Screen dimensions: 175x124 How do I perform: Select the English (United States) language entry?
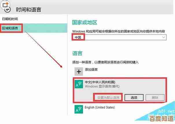coord(100,108)
